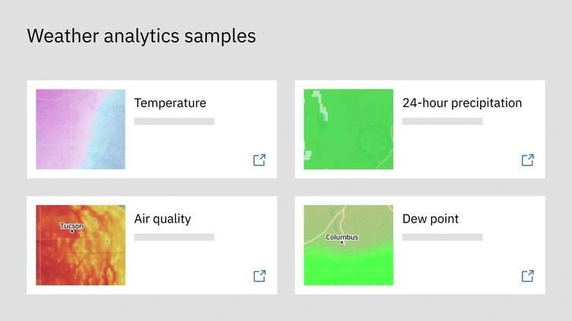Select the green 24-hour precipitation map thumbnail
Viewport: 572px width, 321px height.
[348, 129]
